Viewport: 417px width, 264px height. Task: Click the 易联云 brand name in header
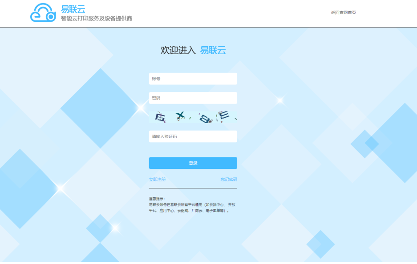(73, 9)
